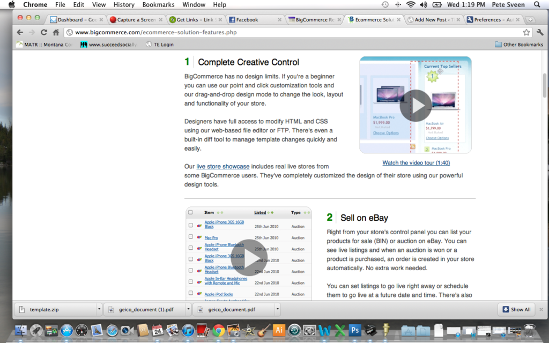The height and width of the screenshot is (343, 549).
Task: Tick the checkbox for Apple In-Ear Headphones row
Action: 190,281
